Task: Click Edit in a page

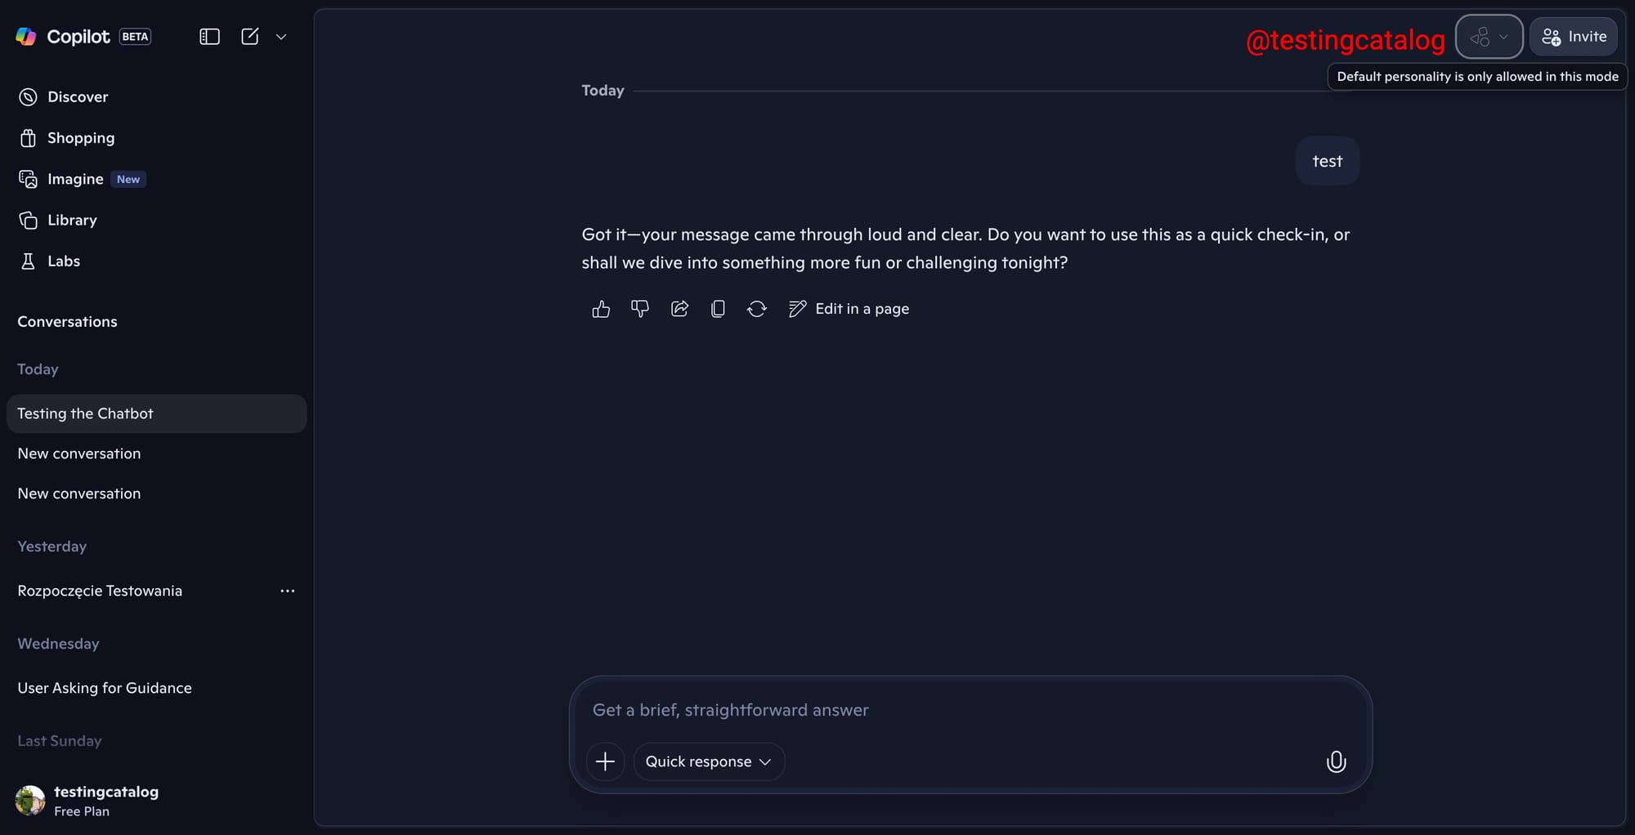Action: point(849,309)
